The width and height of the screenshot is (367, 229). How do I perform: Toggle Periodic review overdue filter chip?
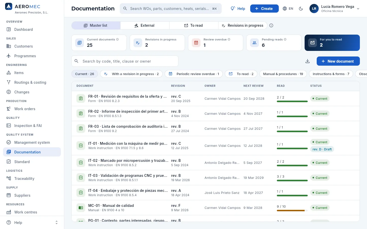tap(194, 74)
